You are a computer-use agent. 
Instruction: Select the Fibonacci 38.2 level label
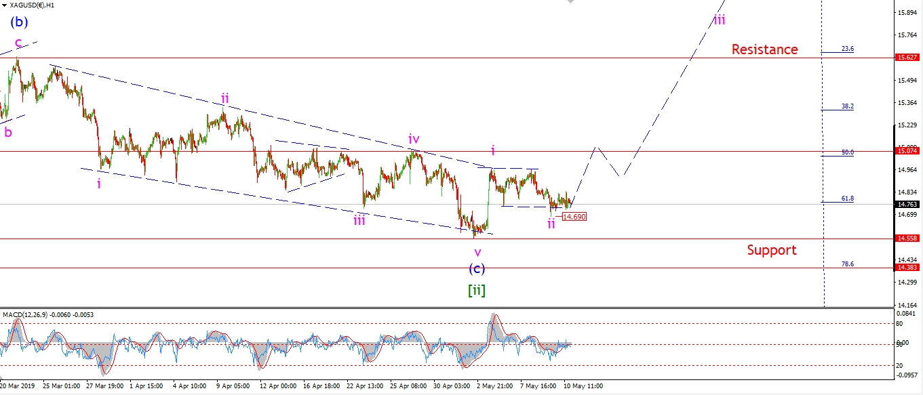[847, 106]
